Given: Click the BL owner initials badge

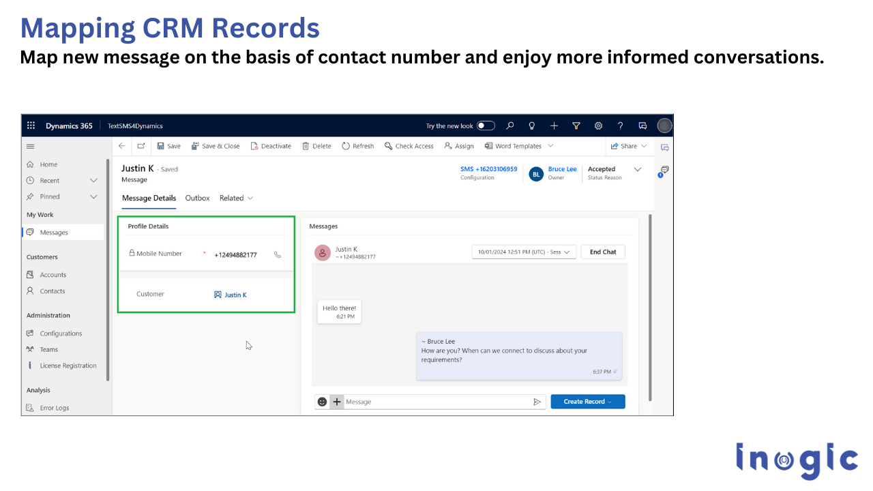Looking at the screenshot, I should pyautogui.click(x=536, y=174).
